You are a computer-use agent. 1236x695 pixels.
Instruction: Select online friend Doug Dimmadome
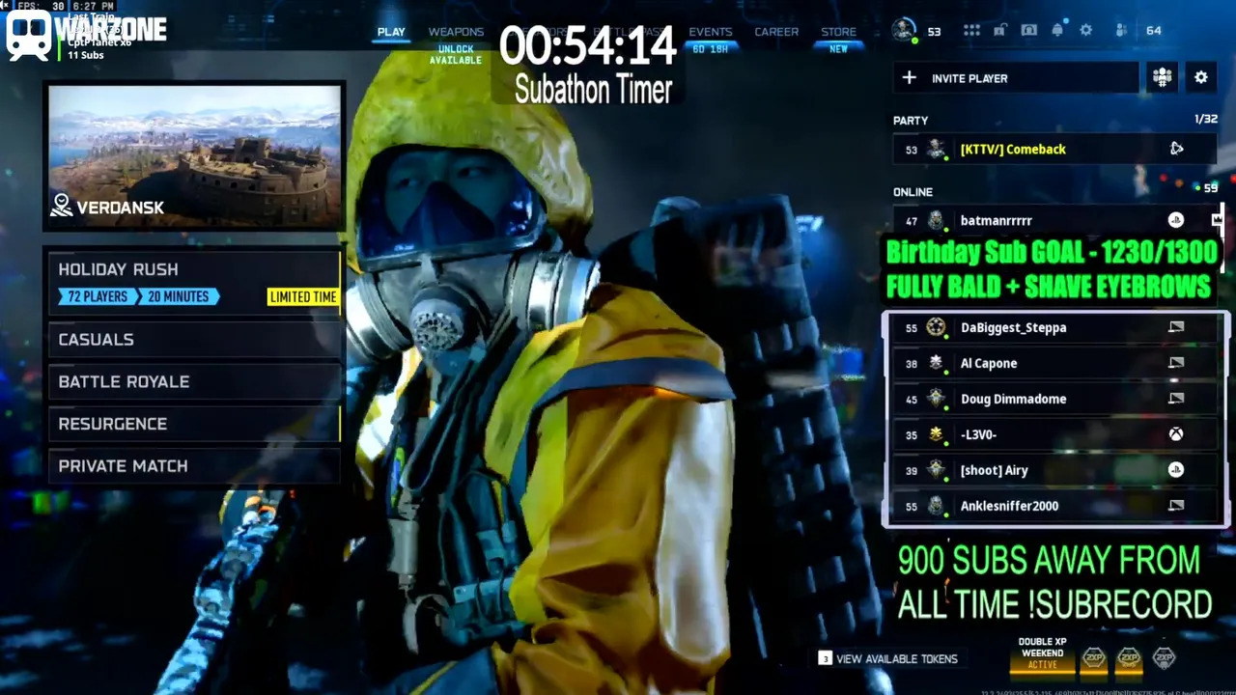(x=1054, y=399)
